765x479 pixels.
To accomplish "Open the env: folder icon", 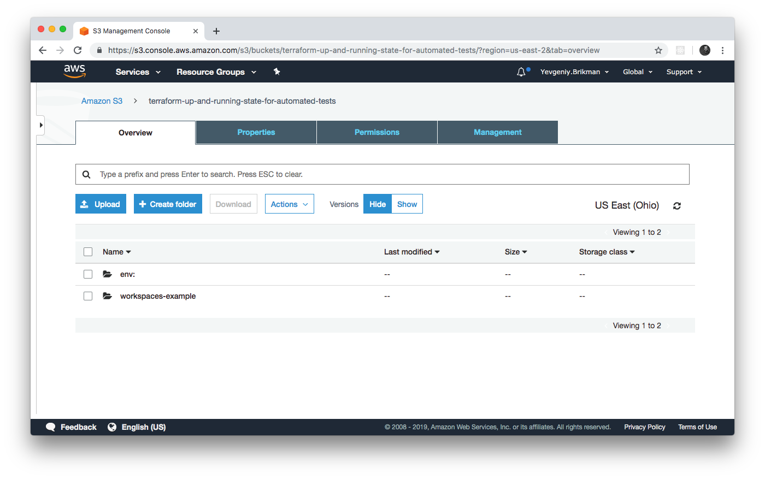I will coord(108,274).
